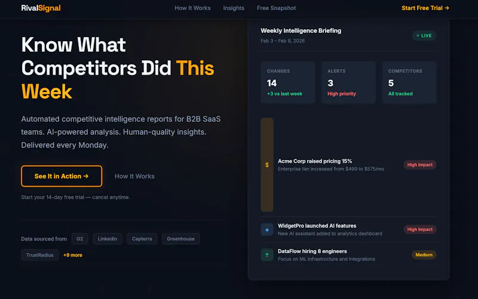The height and width of the screenshot is (299, 478).
Task: Open How It Works in top navigation
Action: click(192, 8)
